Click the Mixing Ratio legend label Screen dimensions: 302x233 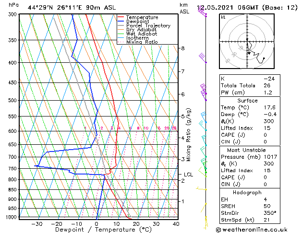point(142,42)
